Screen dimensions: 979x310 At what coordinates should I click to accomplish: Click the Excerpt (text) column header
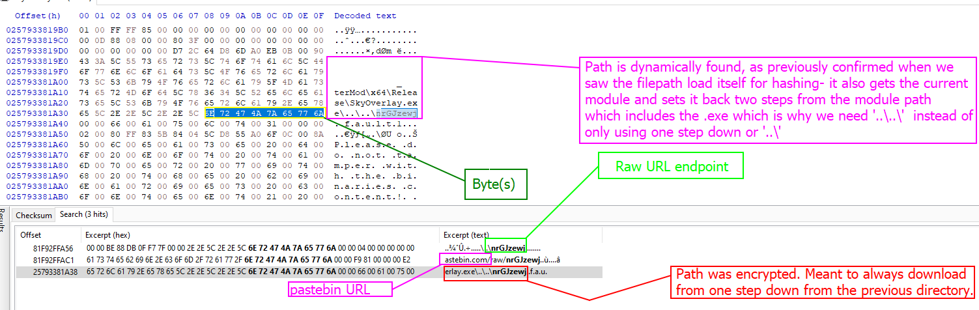tap(466, 234)
